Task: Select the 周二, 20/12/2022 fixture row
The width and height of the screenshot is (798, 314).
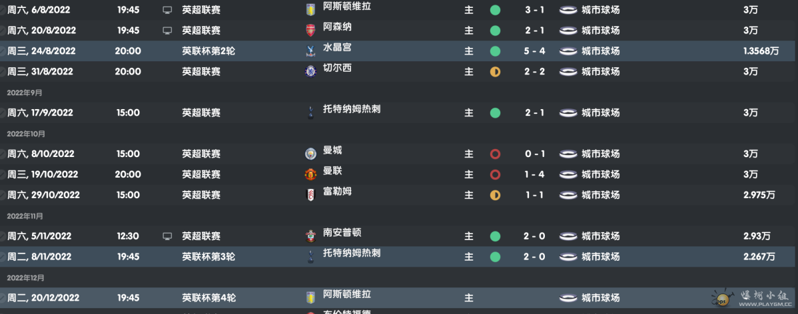Action: (x=399, y=298)
